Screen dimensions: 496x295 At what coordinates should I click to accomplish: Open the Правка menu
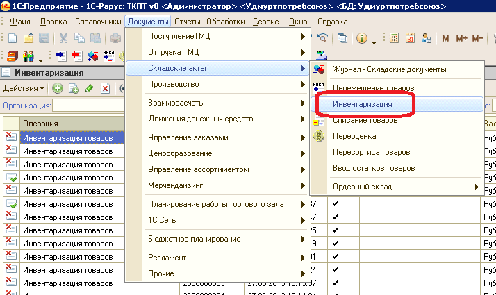click(53, 22)
